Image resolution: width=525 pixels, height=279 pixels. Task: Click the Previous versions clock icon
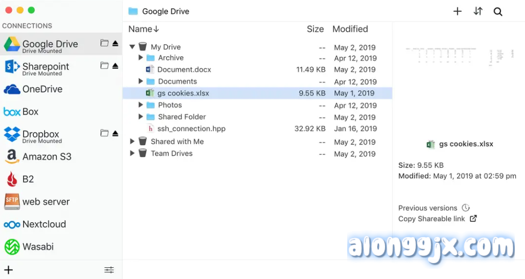pyautogui.click(x=466, y=208)
